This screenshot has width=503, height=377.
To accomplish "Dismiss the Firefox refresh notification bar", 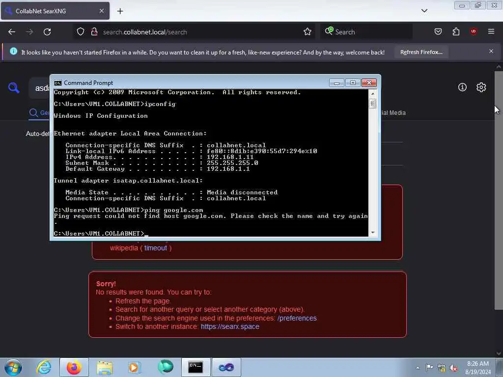I will pos(491,51).
